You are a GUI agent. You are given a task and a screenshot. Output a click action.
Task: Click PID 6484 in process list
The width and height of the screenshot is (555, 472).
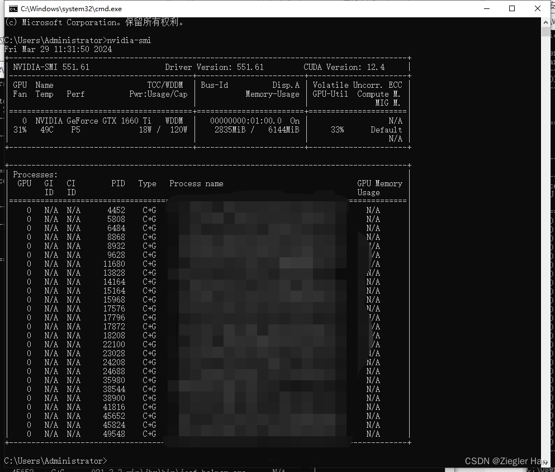click(116, 228)
